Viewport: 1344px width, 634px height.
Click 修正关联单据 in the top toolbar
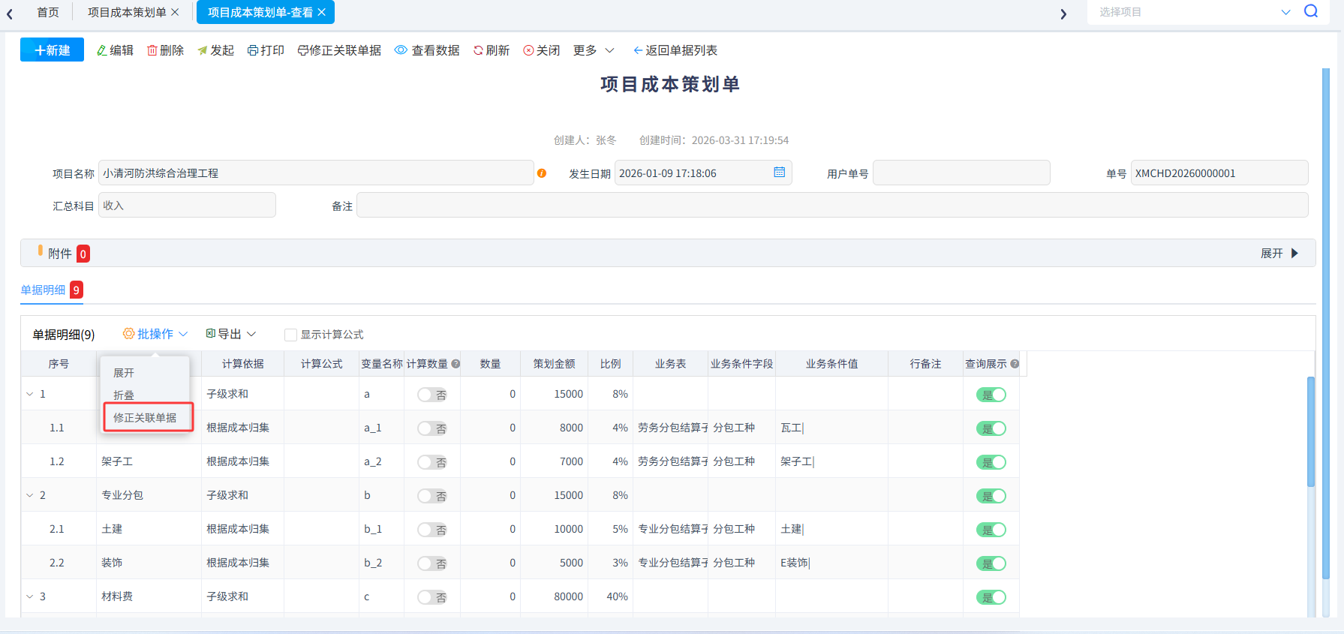(339, 50)
